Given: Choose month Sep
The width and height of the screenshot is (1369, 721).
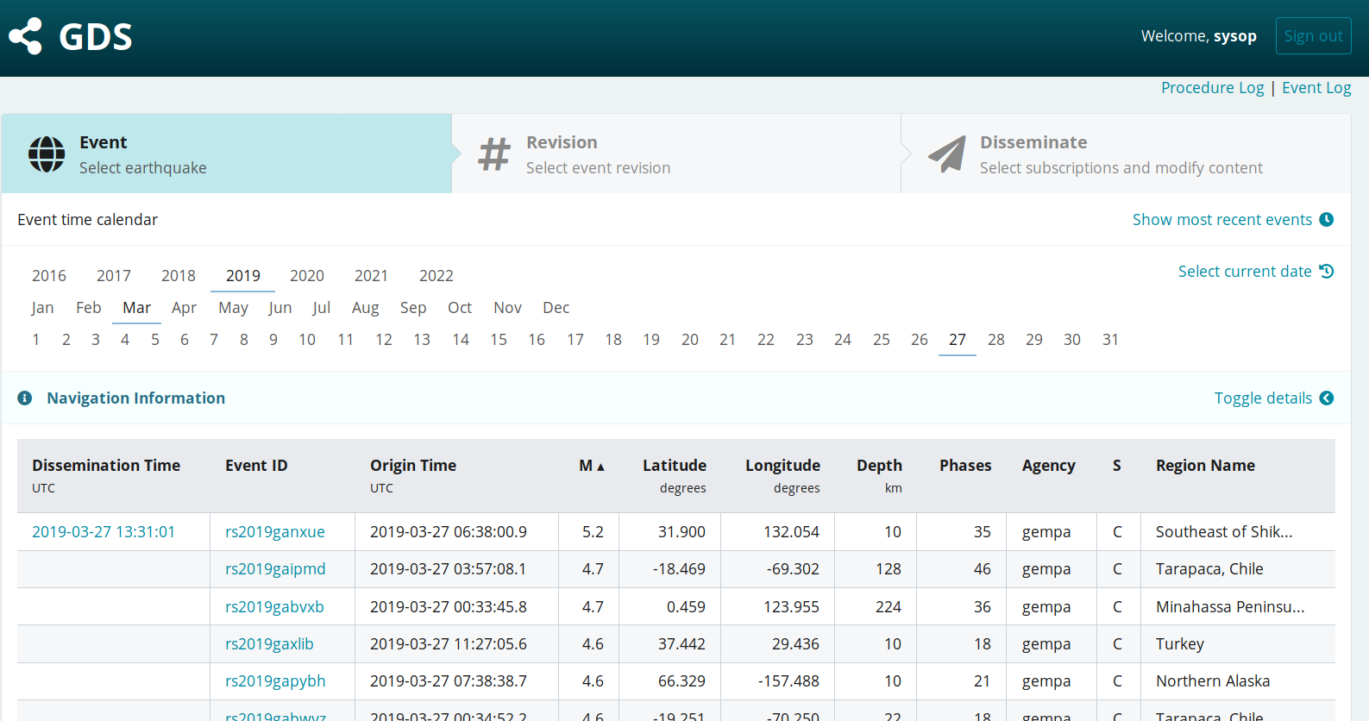Looking at the screenshot, I should [x=413, y=308].
